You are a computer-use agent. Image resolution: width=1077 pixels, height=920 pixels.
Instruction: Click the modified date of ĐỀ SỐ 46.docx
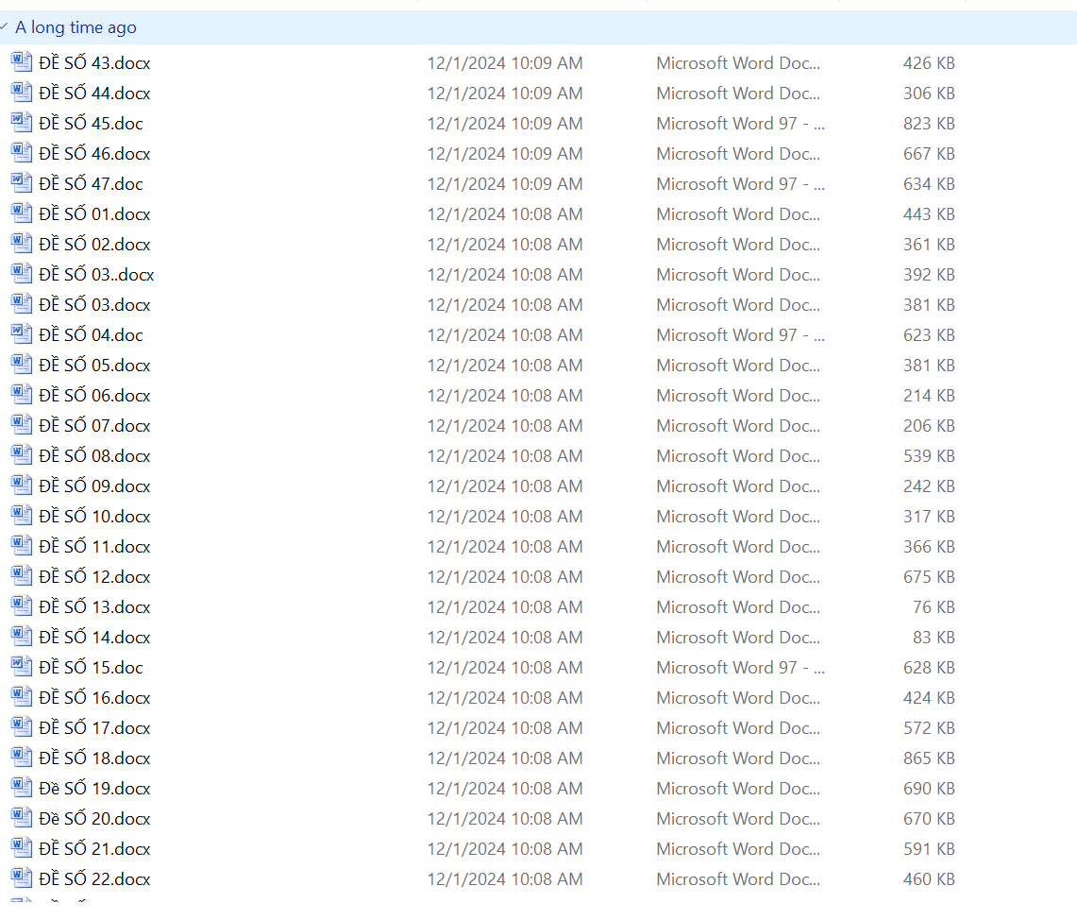click(504, 154)
